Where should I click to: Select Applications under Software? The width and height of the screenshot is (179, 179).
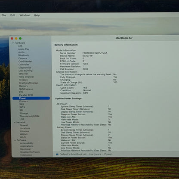(x=27, y=146)
